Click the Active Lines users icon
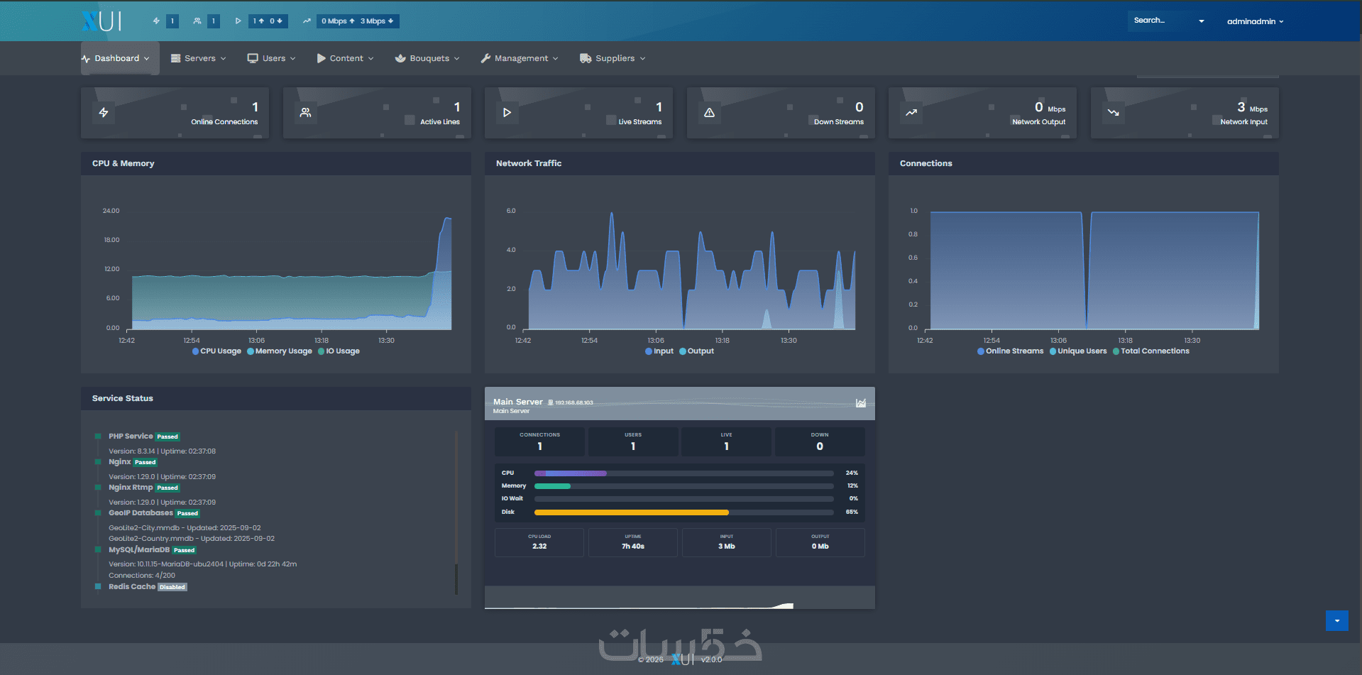1362x675 pixels. [305, 112]
